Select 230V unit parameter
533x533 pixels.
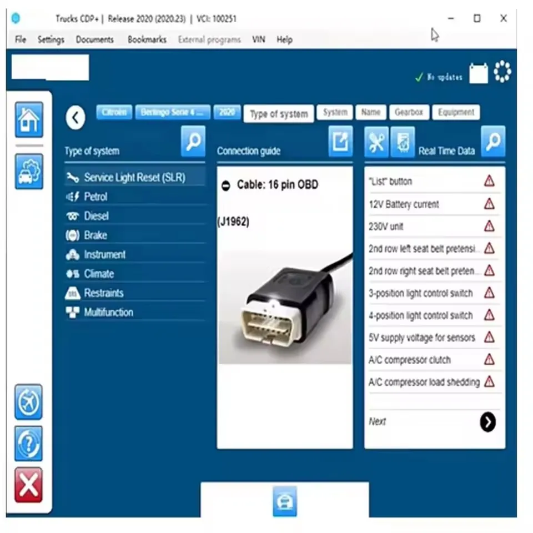click(434, 226)
